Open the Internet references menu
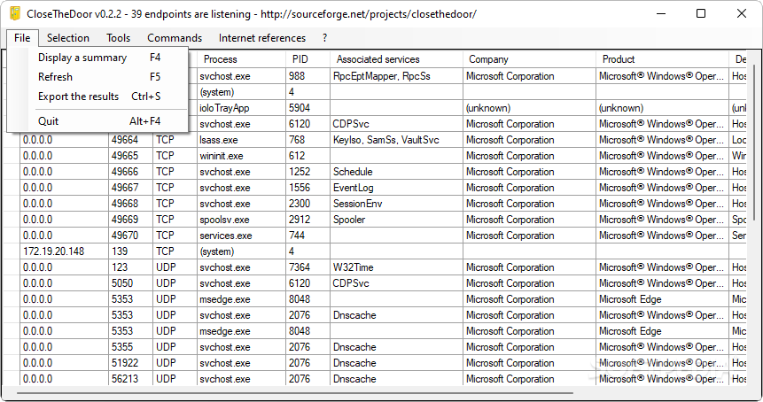This screenshot has width=763, height=402. (x=262, y=38)
